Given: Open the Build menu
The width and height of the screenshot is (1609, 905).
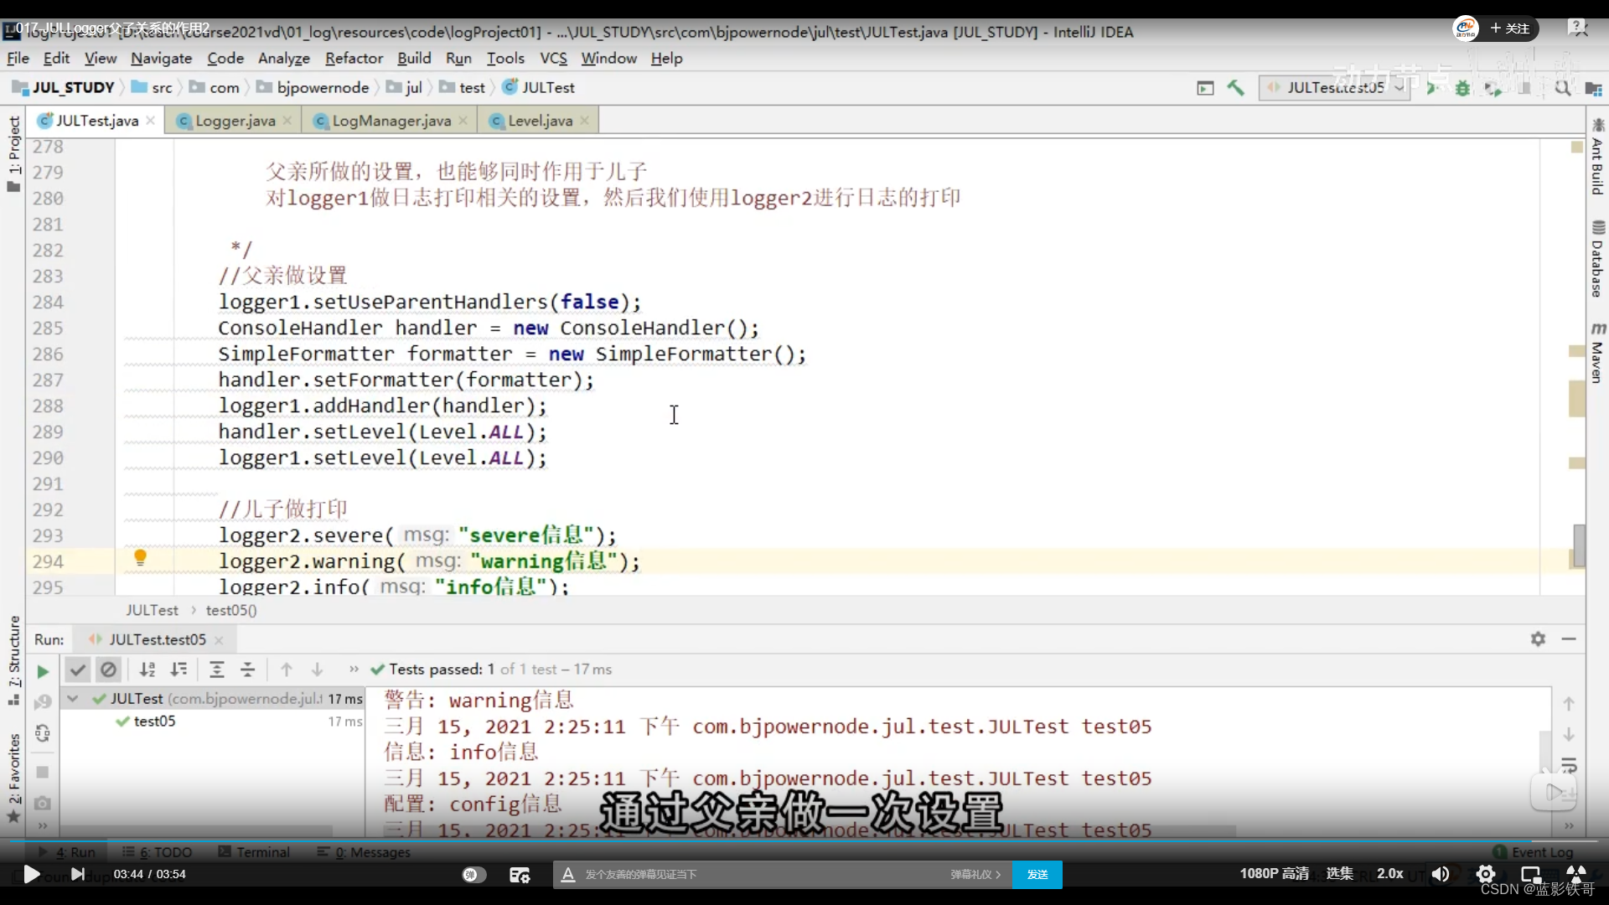Looking at the screenshot, I should tap(414, 58).
